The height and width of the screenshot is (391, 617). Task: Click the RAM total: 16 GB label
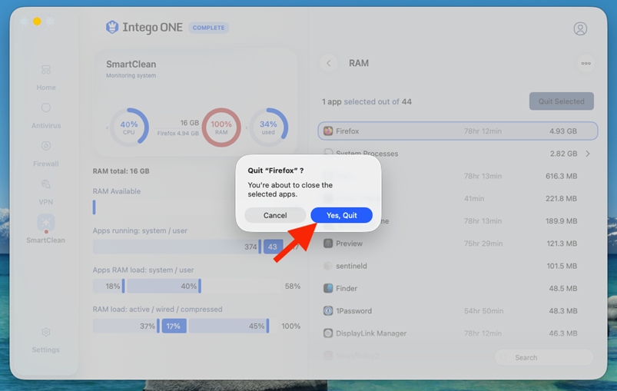pyautogui.click(x=121, y=171)
